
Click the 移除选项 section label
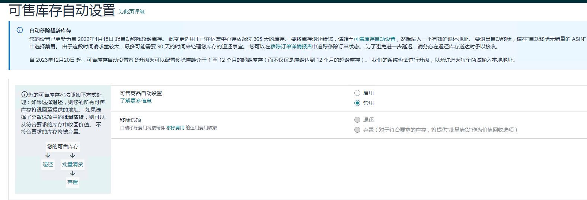coord(131,120)
